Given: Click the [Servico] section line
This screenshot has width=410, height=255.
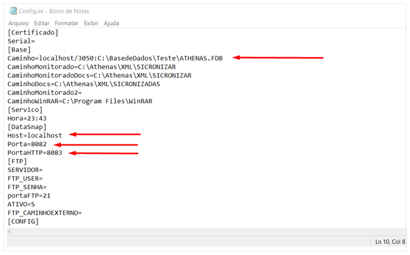Looking at the screenshot, I should [25, 109].
